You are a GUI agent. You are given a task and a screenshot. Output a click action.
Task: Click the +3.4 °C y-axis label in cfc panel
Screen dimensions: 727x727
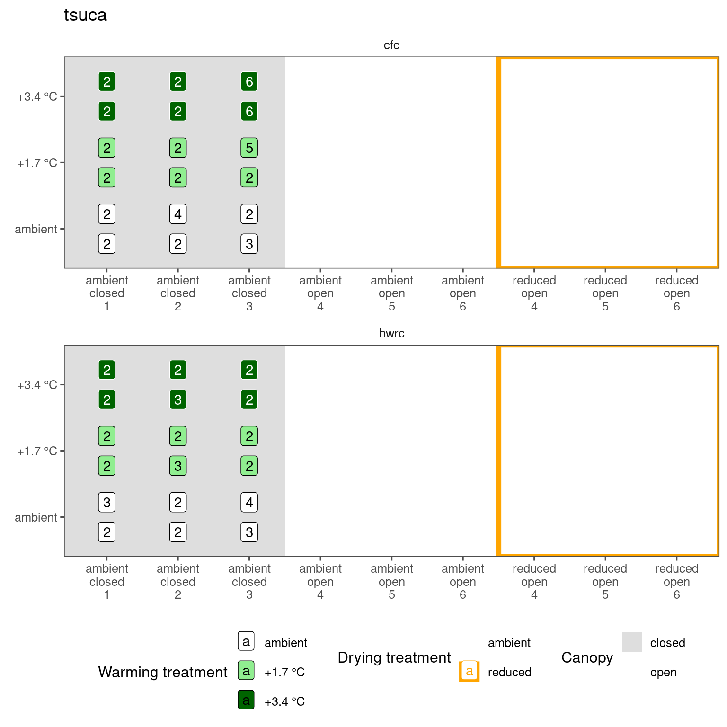pos(37,97)
